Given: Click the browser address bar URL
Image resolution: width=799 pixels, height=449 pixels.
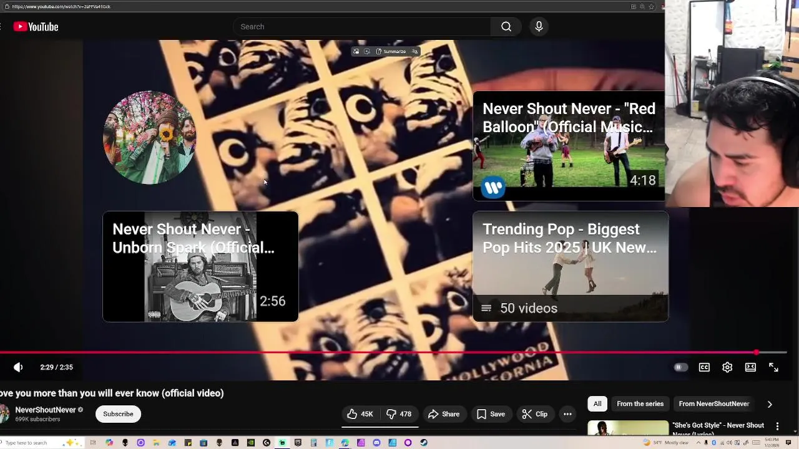Looking at the screenshot, I should 61,6.
